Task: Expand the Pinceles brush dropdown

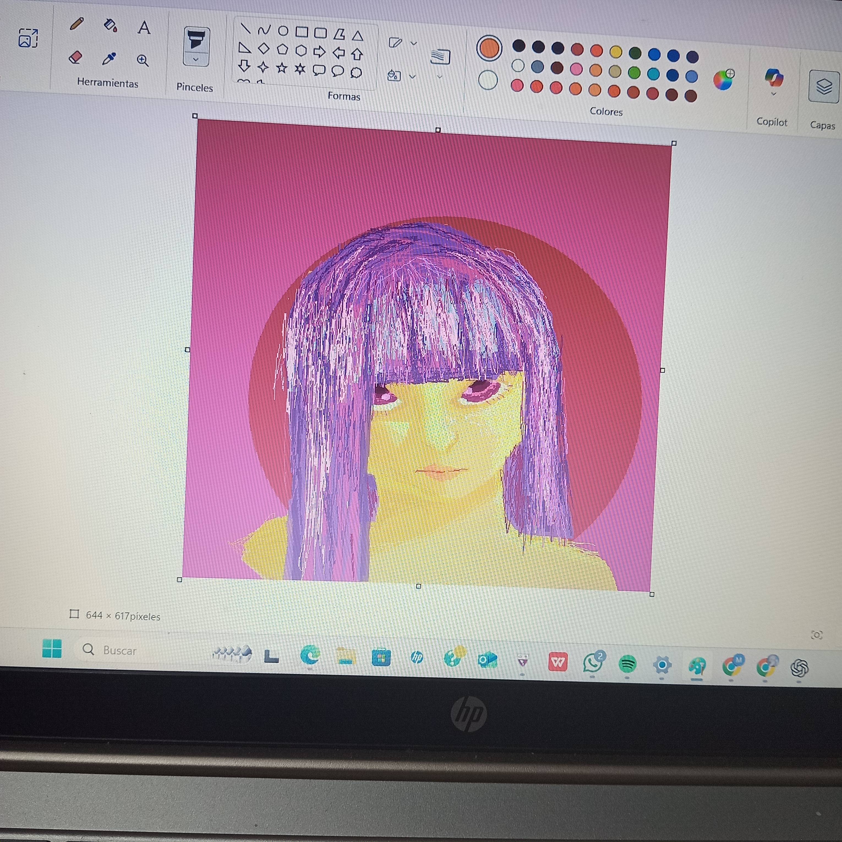Action: click(196, 60)
